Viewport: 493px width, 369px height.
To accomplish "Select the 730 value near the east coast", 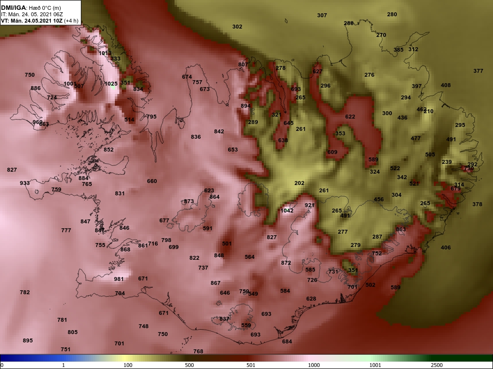I will (468, 168).
